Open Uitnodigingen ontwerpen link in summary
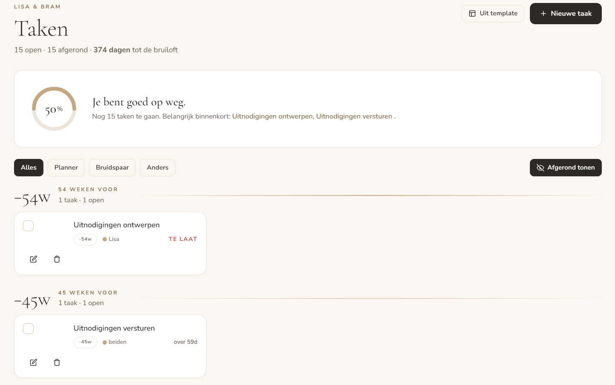The image size is (615, 385). coord(272,116)
